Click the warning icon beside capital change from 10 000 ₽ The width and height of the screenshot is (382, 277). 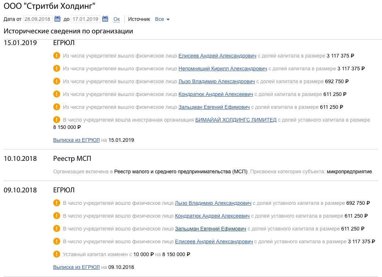coord(57,254)
